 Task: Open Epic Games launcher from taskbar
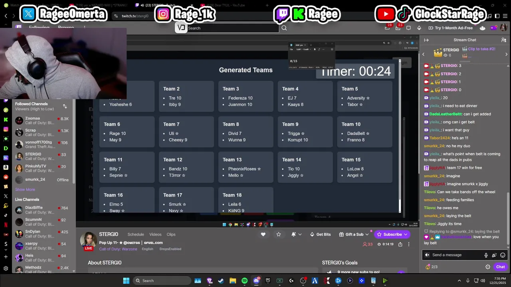pyautogui.click(x=268, y=281)
